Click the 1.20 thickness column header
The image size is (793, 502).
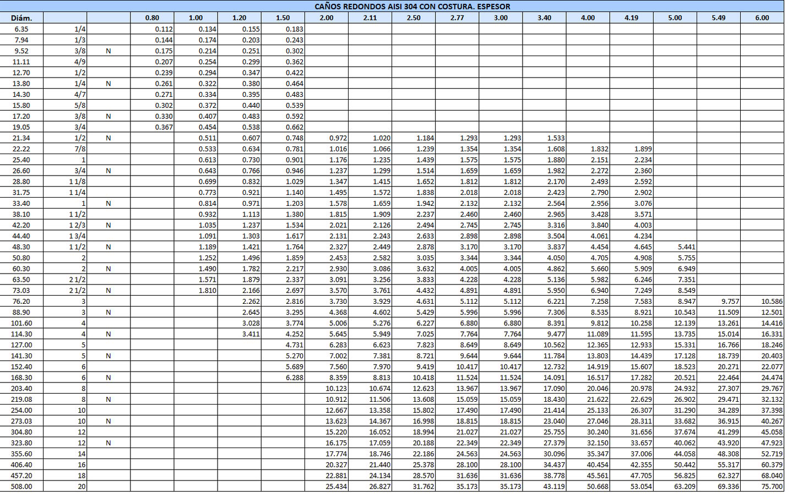239,18
